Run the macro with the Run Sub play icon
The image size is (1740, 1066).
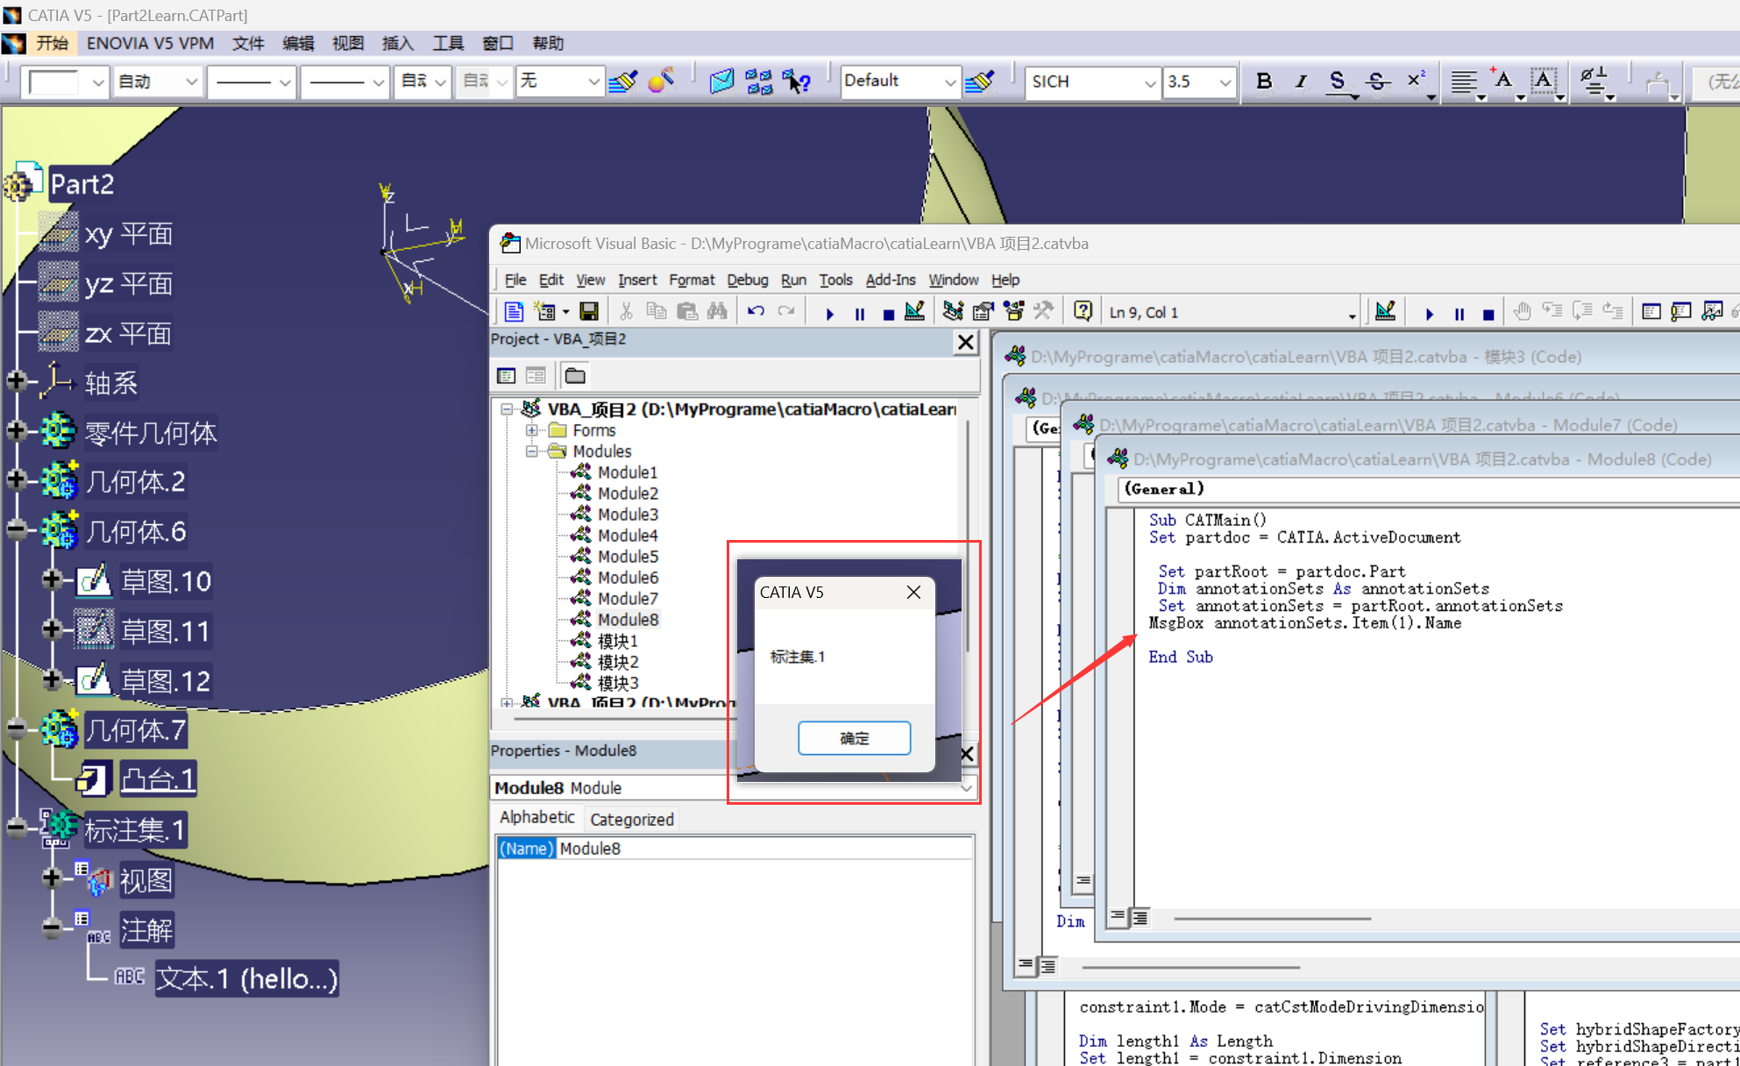829,313
